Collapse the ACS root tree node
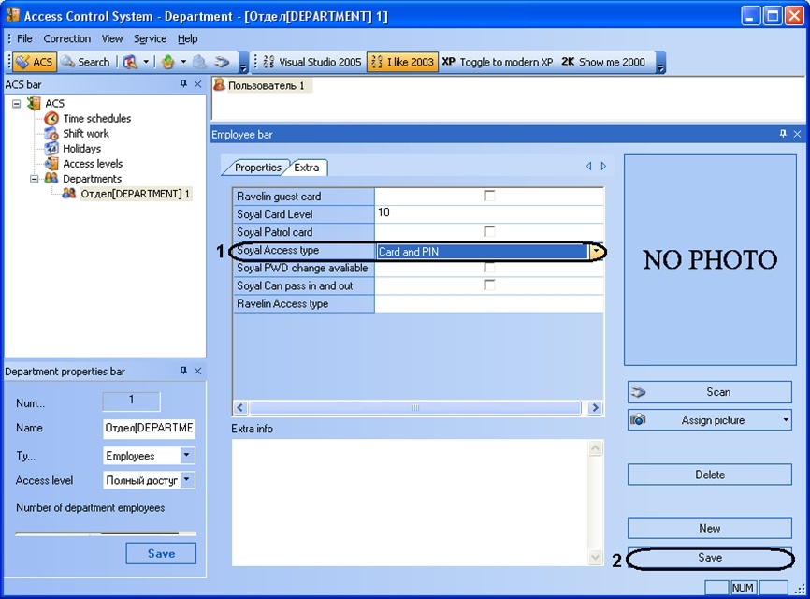Image resolution: width=810 pixels, height=599 pixels. click(17, 103)
